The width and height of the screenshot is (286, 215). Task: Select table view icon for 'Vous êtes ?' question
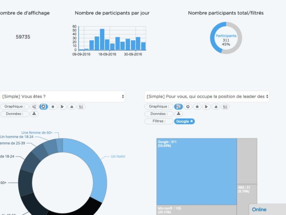pos(81,106)
